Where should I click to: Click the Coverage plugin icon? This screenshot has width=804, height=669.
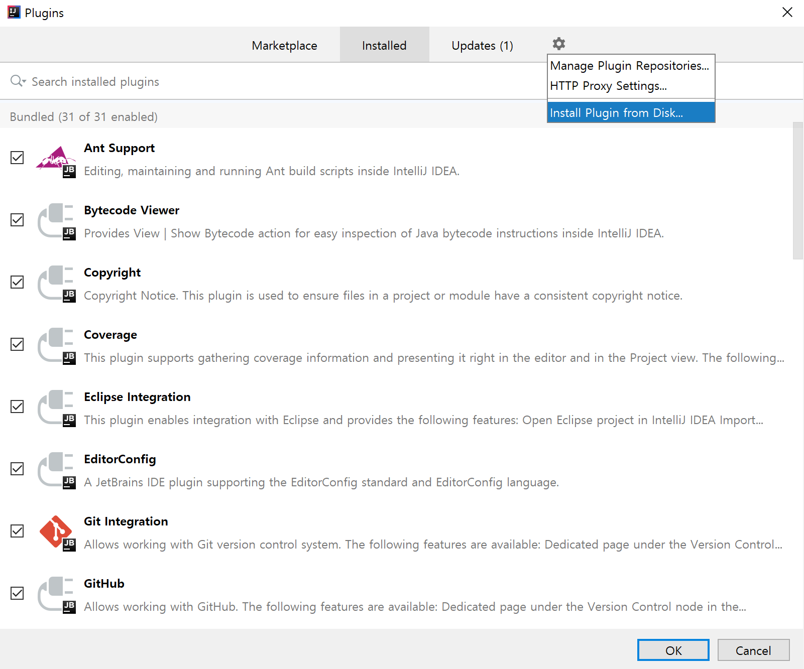pyautogui.click(x=56, y=346)
